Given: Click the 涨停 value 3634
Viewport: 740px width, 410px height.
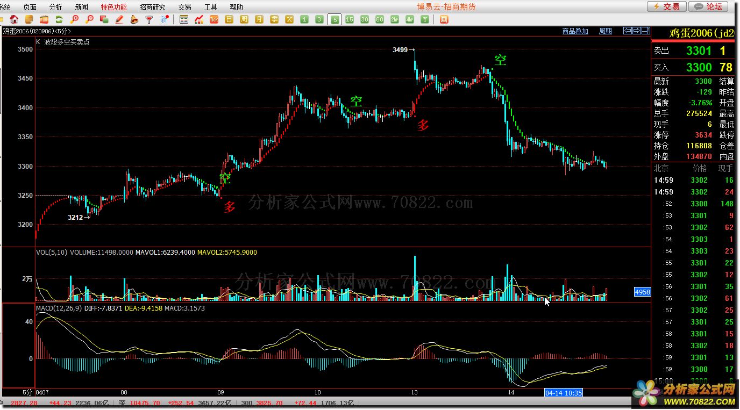Looking at the screenshot, I should 703,135.
